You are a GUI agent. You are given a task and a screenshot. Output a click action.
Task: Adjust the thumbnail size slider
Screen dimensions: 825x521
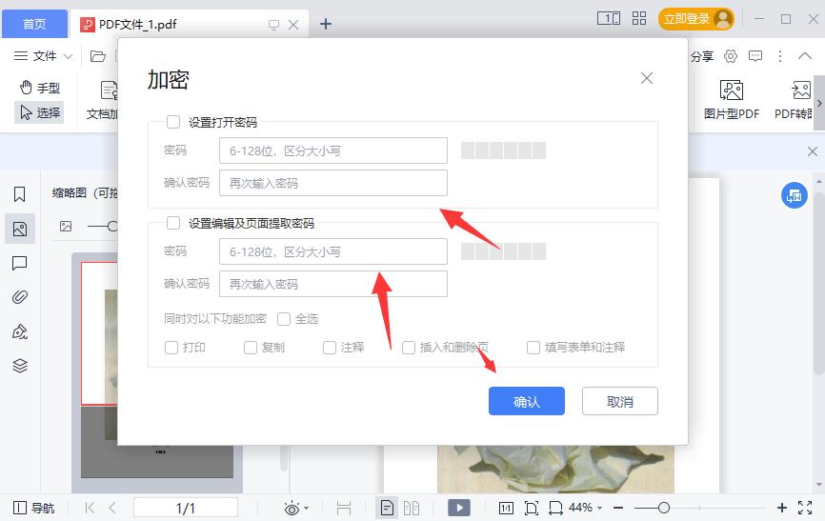click(x=111, y=227)
